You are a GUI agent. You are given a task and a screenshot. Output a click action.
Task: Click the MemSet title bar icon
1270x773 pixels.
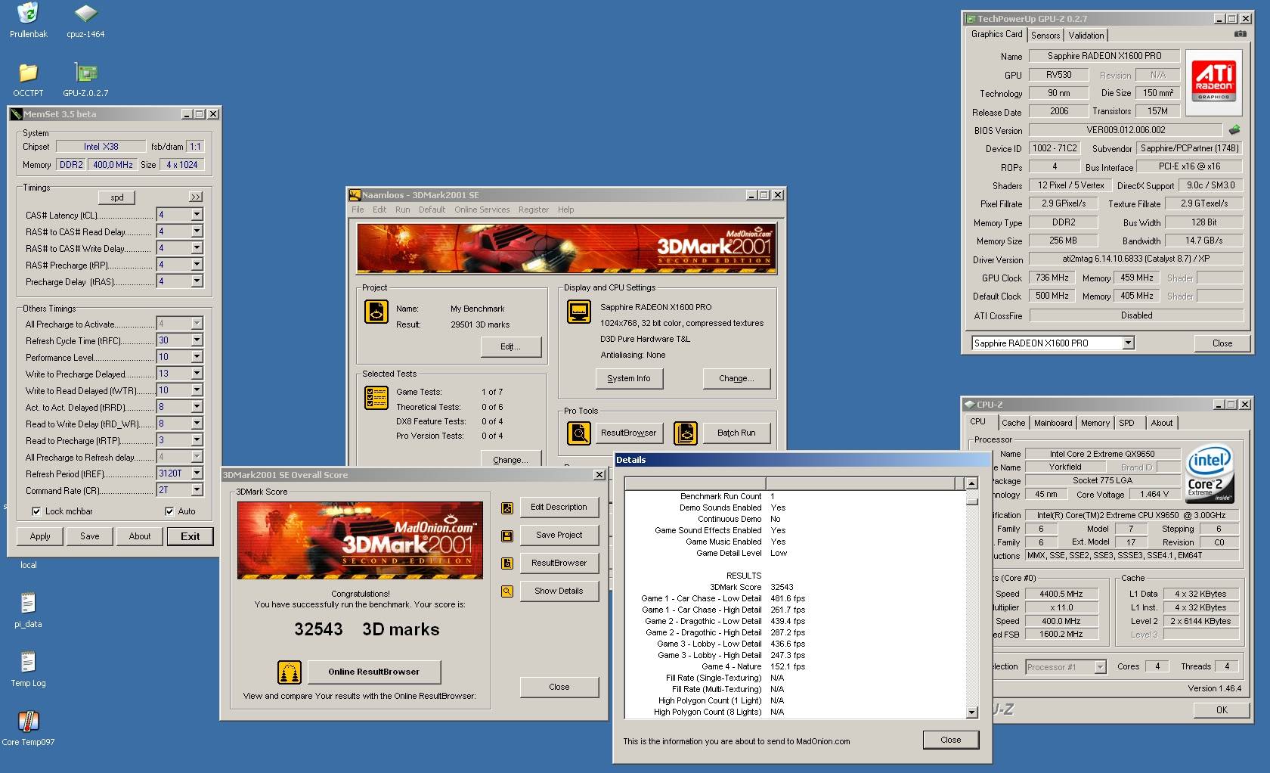tap(16, 114)
